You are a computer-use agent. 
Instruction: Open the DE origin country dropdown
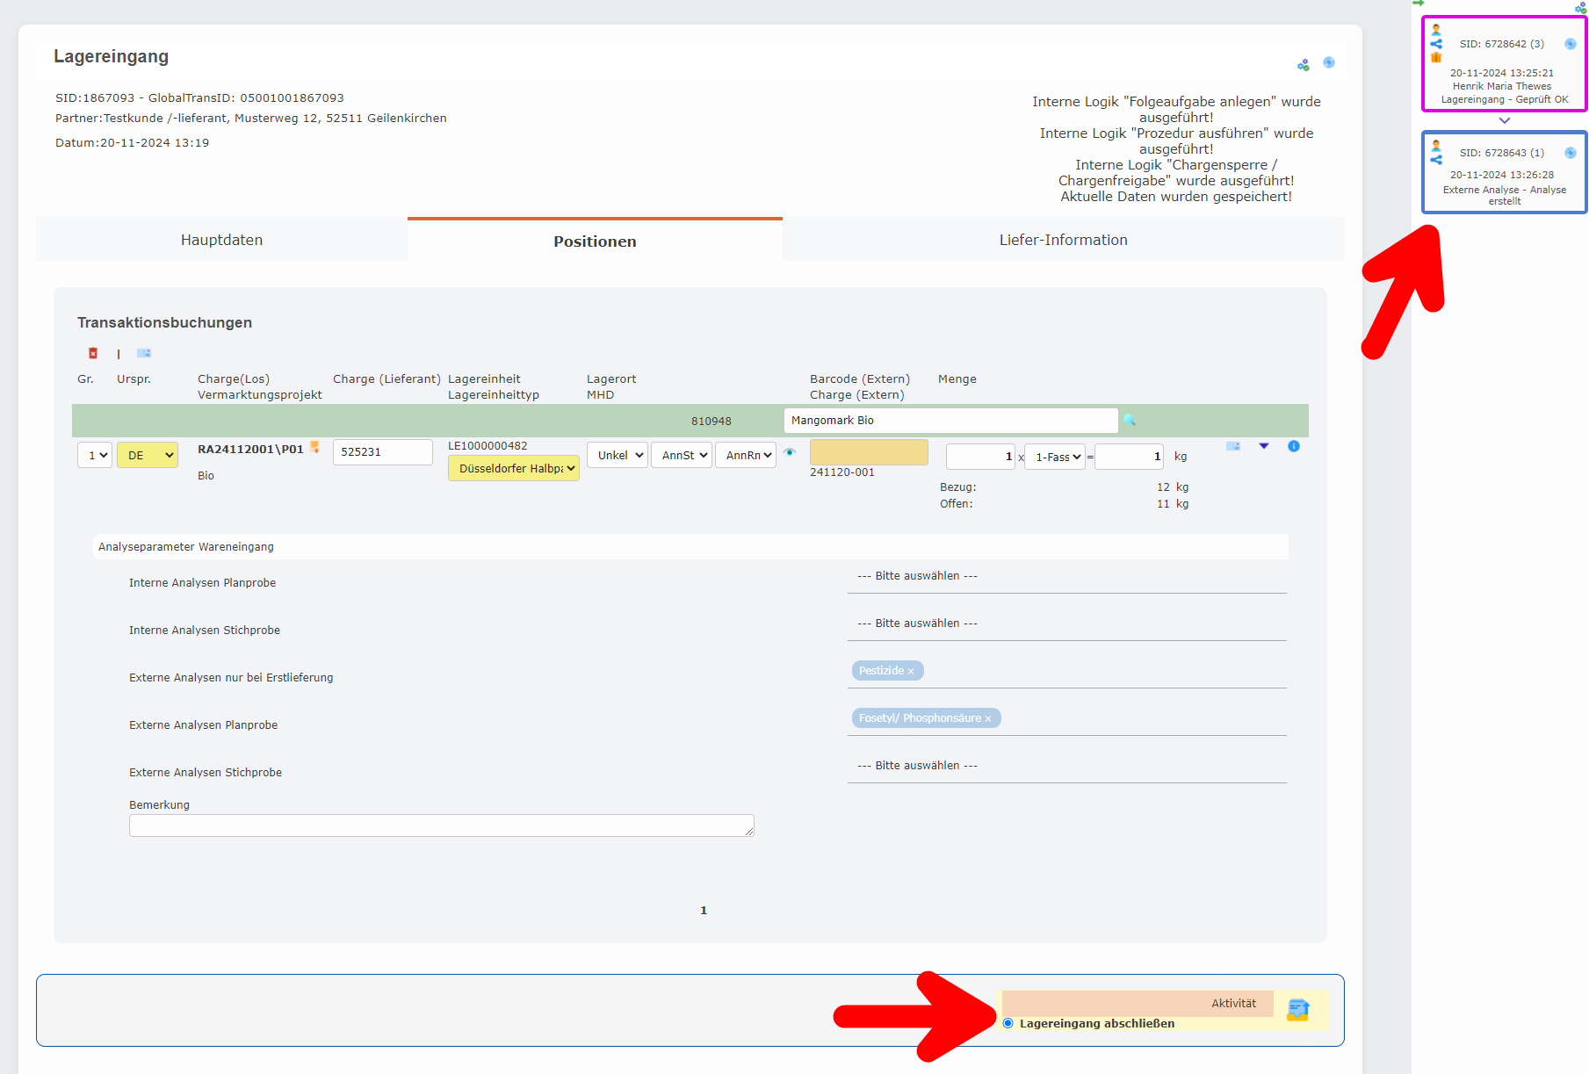click(147, 455)
